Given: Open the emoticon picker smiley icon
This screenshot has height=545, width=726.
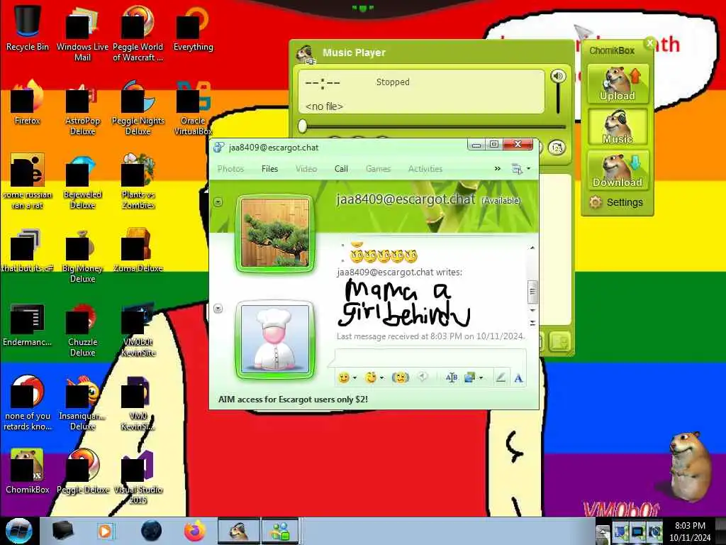Looking at the screenshot, I should [x=344, y=378].
